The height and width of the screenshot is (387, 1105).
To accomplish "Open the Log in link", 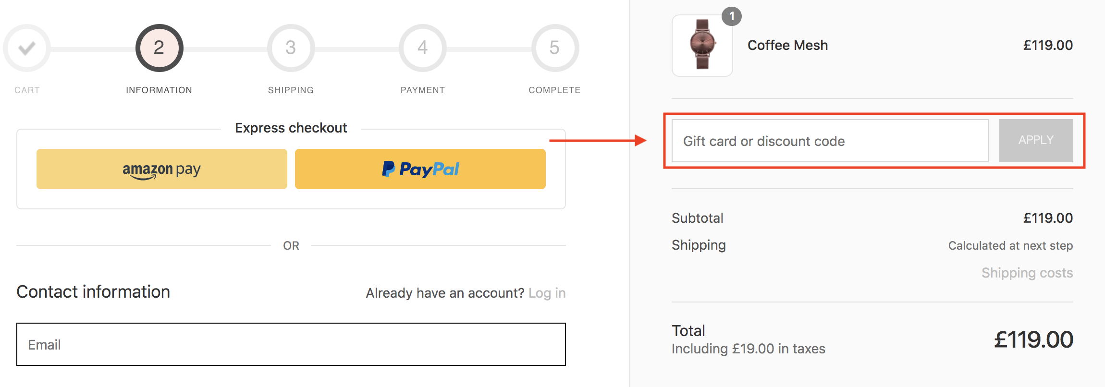I will 547,293.
